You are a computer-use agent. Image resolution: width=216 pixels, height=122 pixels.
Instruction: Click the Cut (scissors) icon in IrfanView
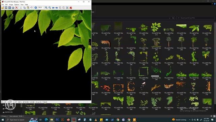point(21,8)
